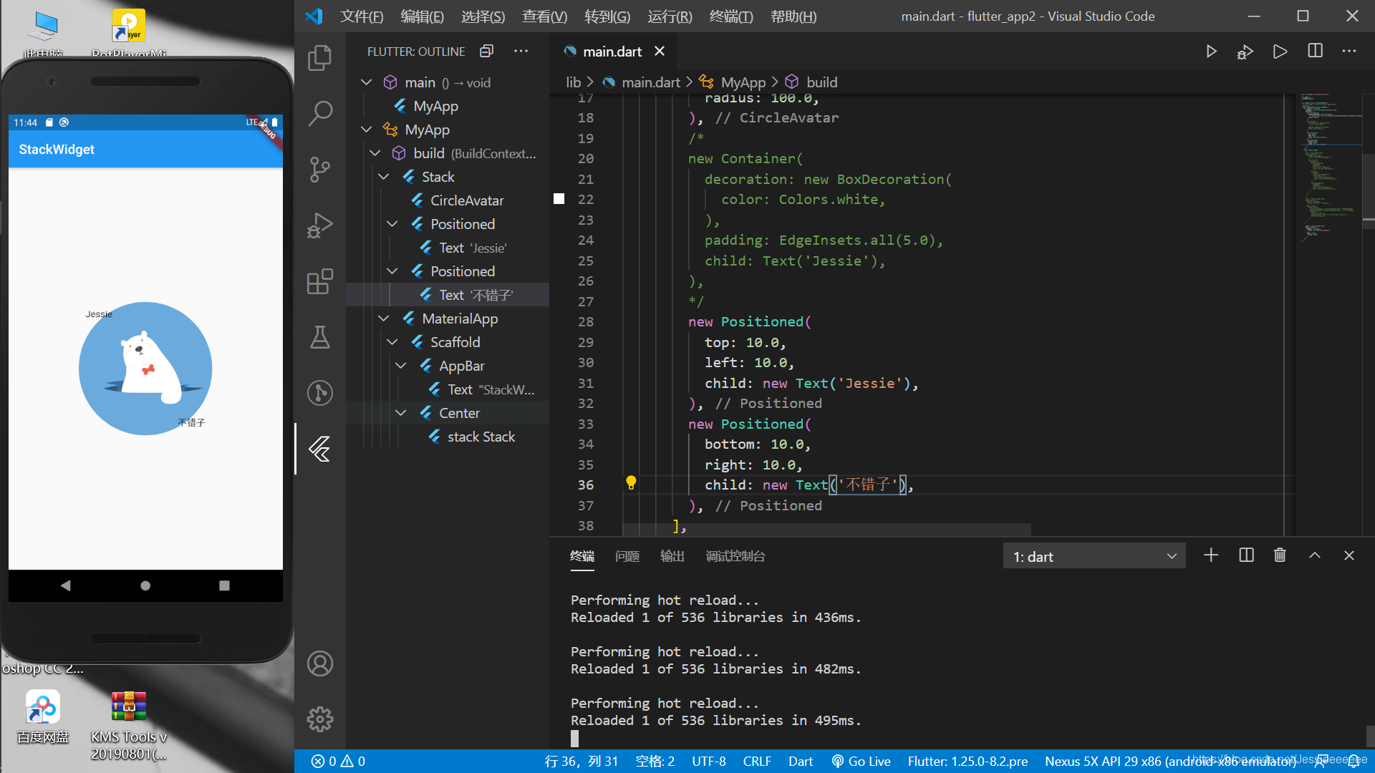Open 文件 File menu
Viewport: 1375px width, 773px height.
pos(361,16)
